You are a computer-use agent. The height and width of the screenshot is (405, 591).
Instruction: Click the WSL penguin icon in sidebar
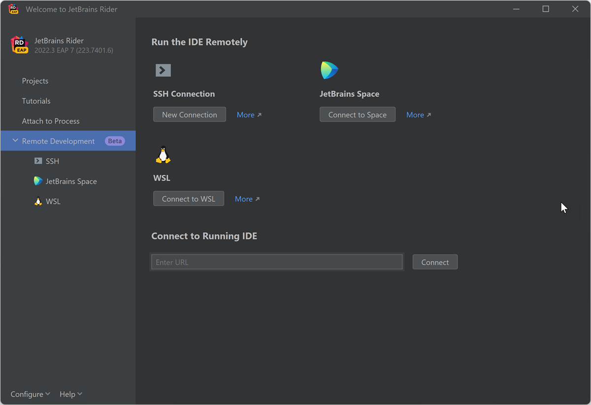38,201
